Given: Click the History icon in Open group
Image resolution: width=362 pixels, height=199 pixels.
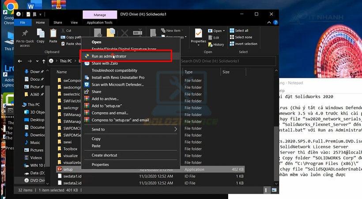Looking at the screenshot, I should click(x=215, y=44).
